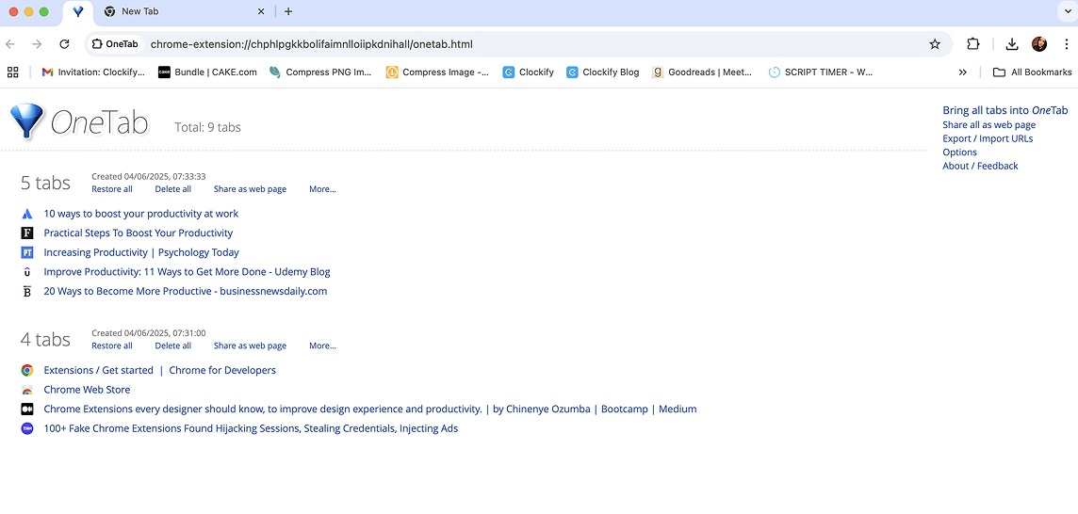The image size is (1078, 514).
Task: Expand hidden bookmarks double chevron
Action: click(x=962, y=72)
